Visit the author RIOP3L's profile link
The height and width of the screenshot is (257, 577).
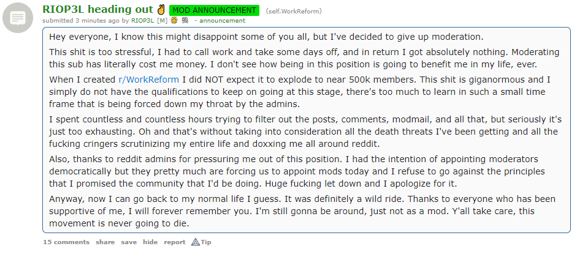[143, 21]
